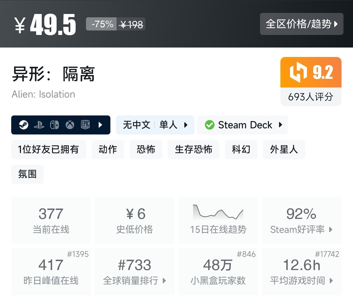Click the green Steam Deck verified checkmark
The image size is (353, 298).
pyautogui.click(x=210, y=125)
